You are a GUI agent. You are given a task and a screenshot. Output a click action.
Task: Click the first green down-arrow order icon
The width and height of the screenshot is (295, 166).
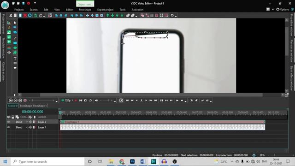pyautogui.click(x=112, y=15)
